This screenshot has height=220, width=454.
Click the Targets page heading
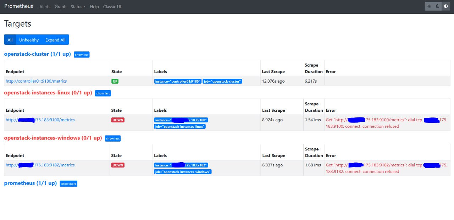click(18, 24)
